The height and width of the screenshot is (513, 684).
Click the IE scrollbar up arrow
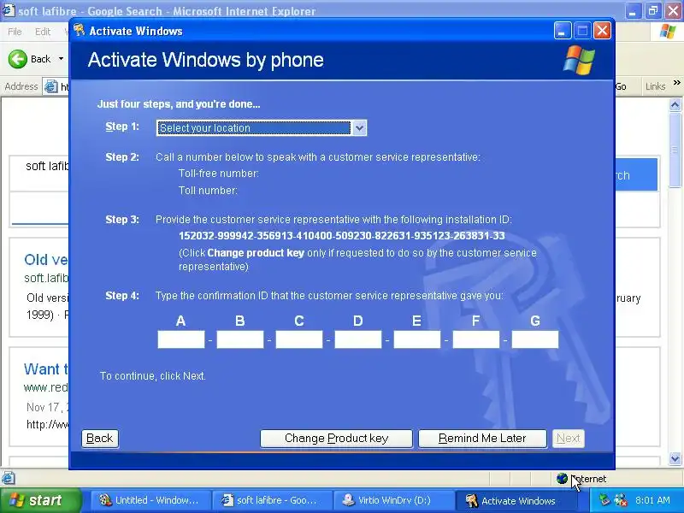(x=675, y=104)
